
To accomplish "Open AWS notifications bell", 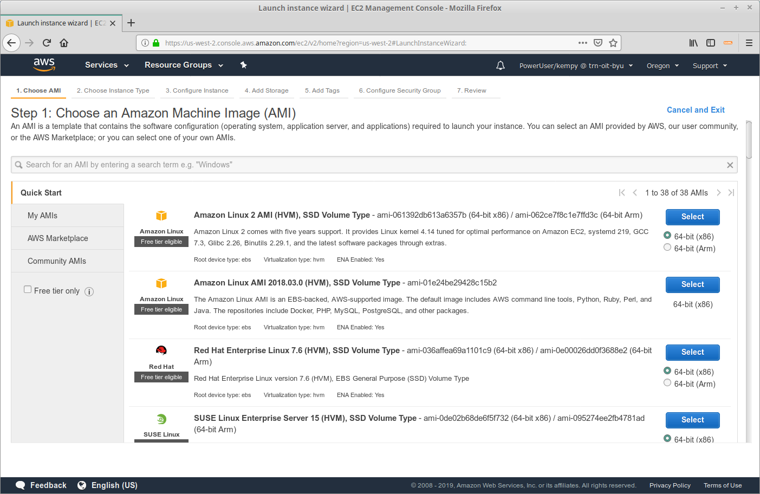I will [501, 66].
